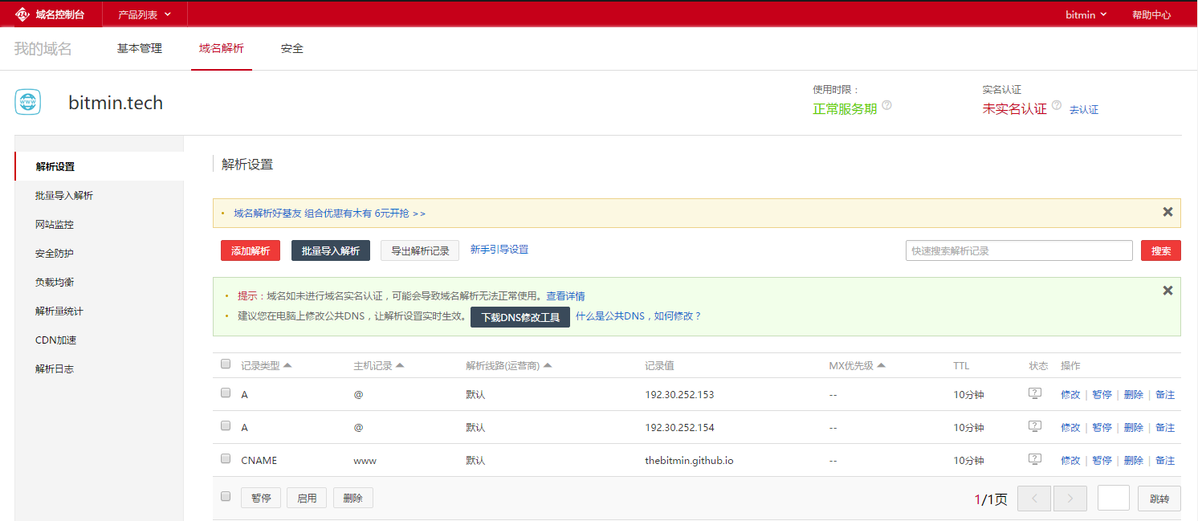This screenshot has height=521, width=1198.
Task: Check the 192.30.252.153 A record checkbox
Action: [226, 393]
